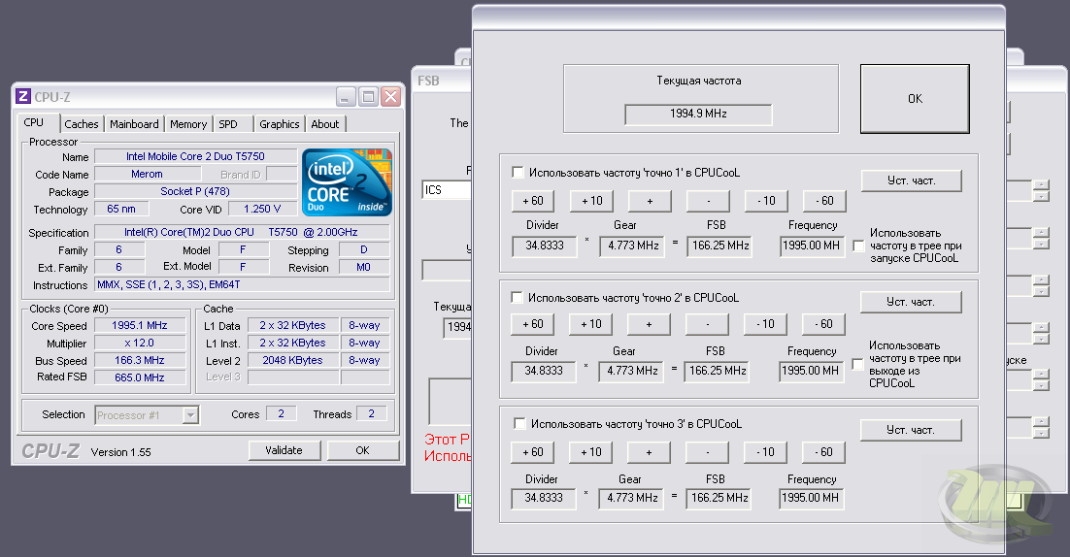Enable 'точно 2' frequency checkbox in CPUCooL
This screenshot has height=557, width=1070.
coord(518,298)
